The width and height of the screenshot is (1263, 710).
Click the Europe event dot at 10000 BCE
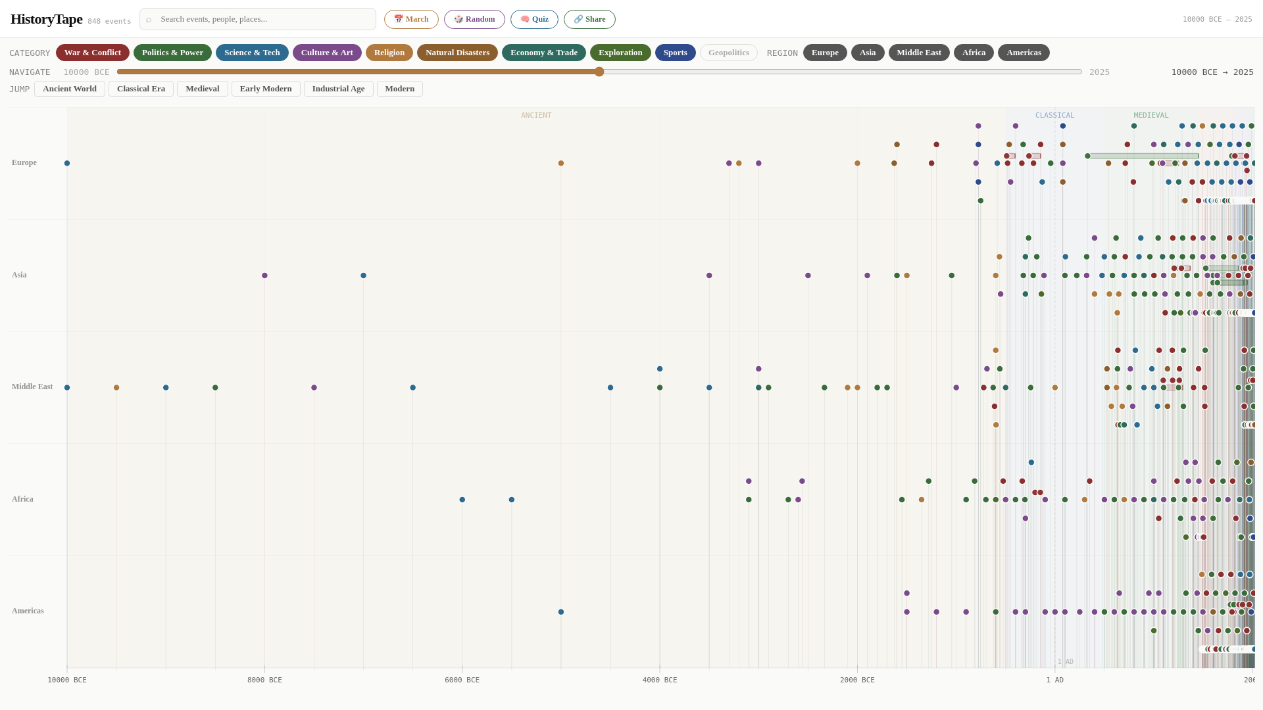click(67, 163)
